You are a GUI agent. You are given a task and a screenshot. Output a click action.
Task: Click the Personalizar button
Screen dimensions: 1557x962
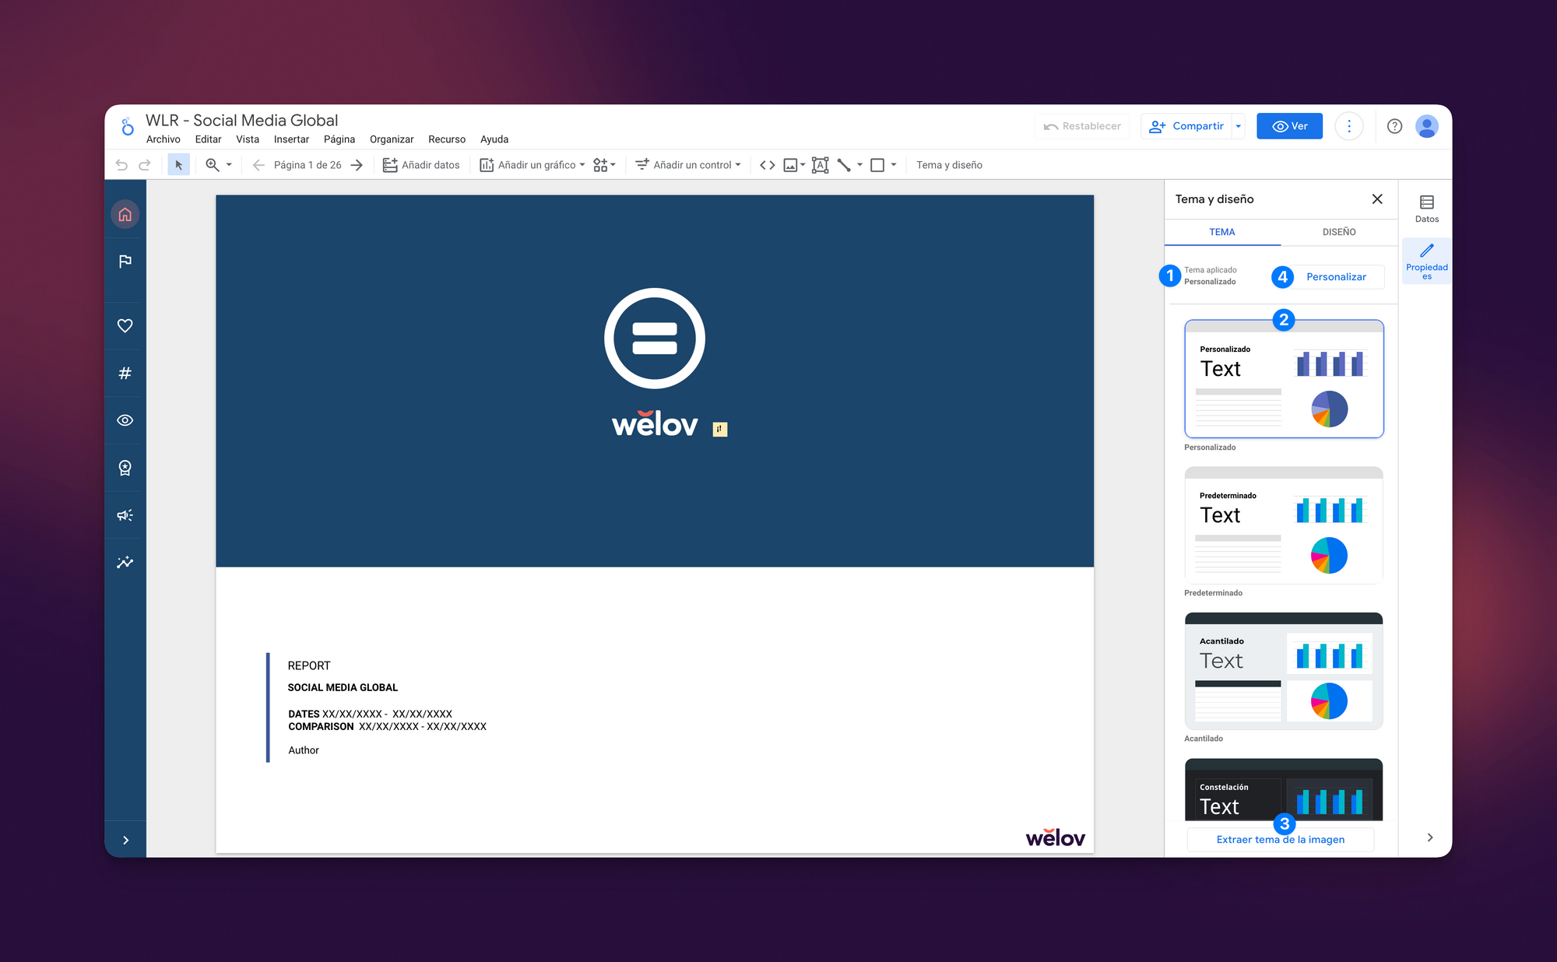click(1336, 277)
